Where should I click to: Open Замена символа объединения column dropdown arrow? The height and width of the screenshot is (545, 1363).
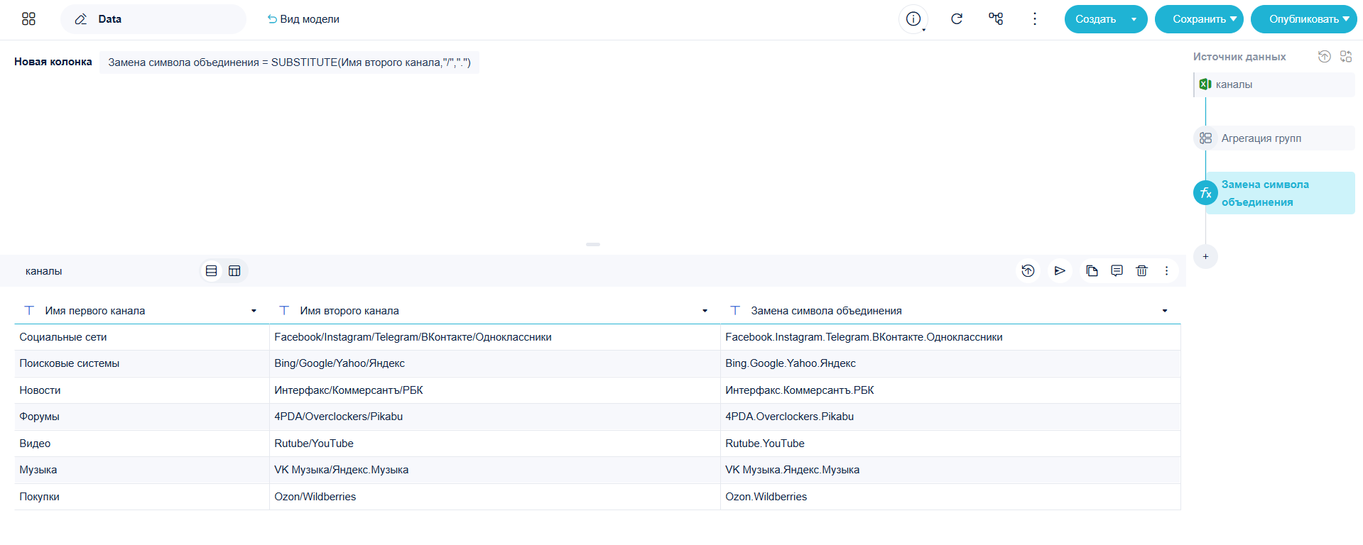[x=1165, y=311]
